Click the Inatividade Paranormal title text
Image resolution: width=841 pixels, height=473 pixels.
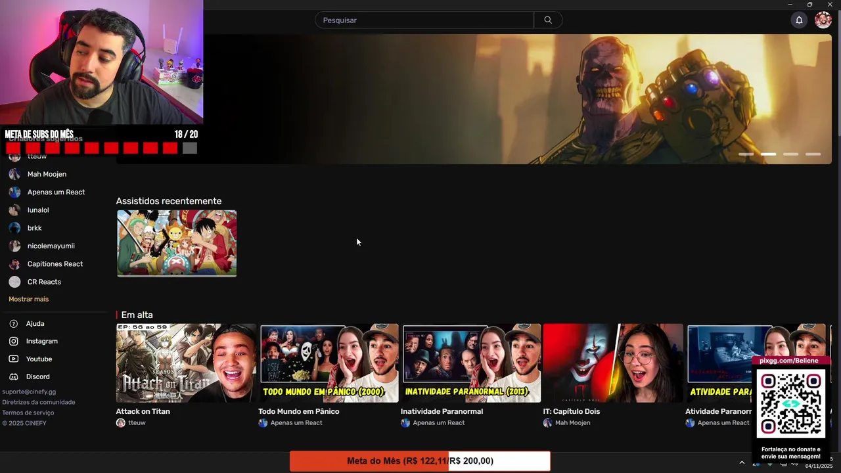pos(442,411)
